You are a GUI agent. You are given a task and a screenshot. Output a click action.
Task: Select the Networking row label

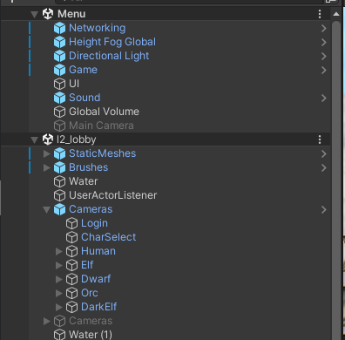click(98, 28)
